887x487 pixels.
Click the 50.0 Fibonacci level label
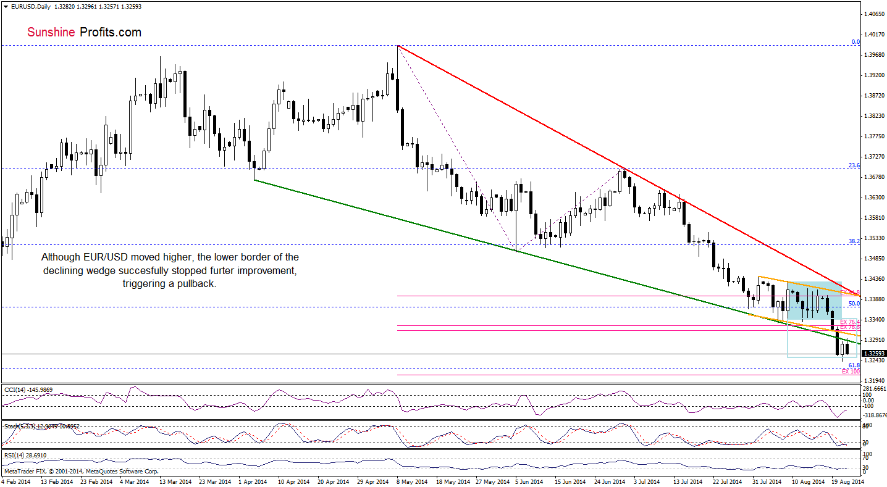pos(854,304)
